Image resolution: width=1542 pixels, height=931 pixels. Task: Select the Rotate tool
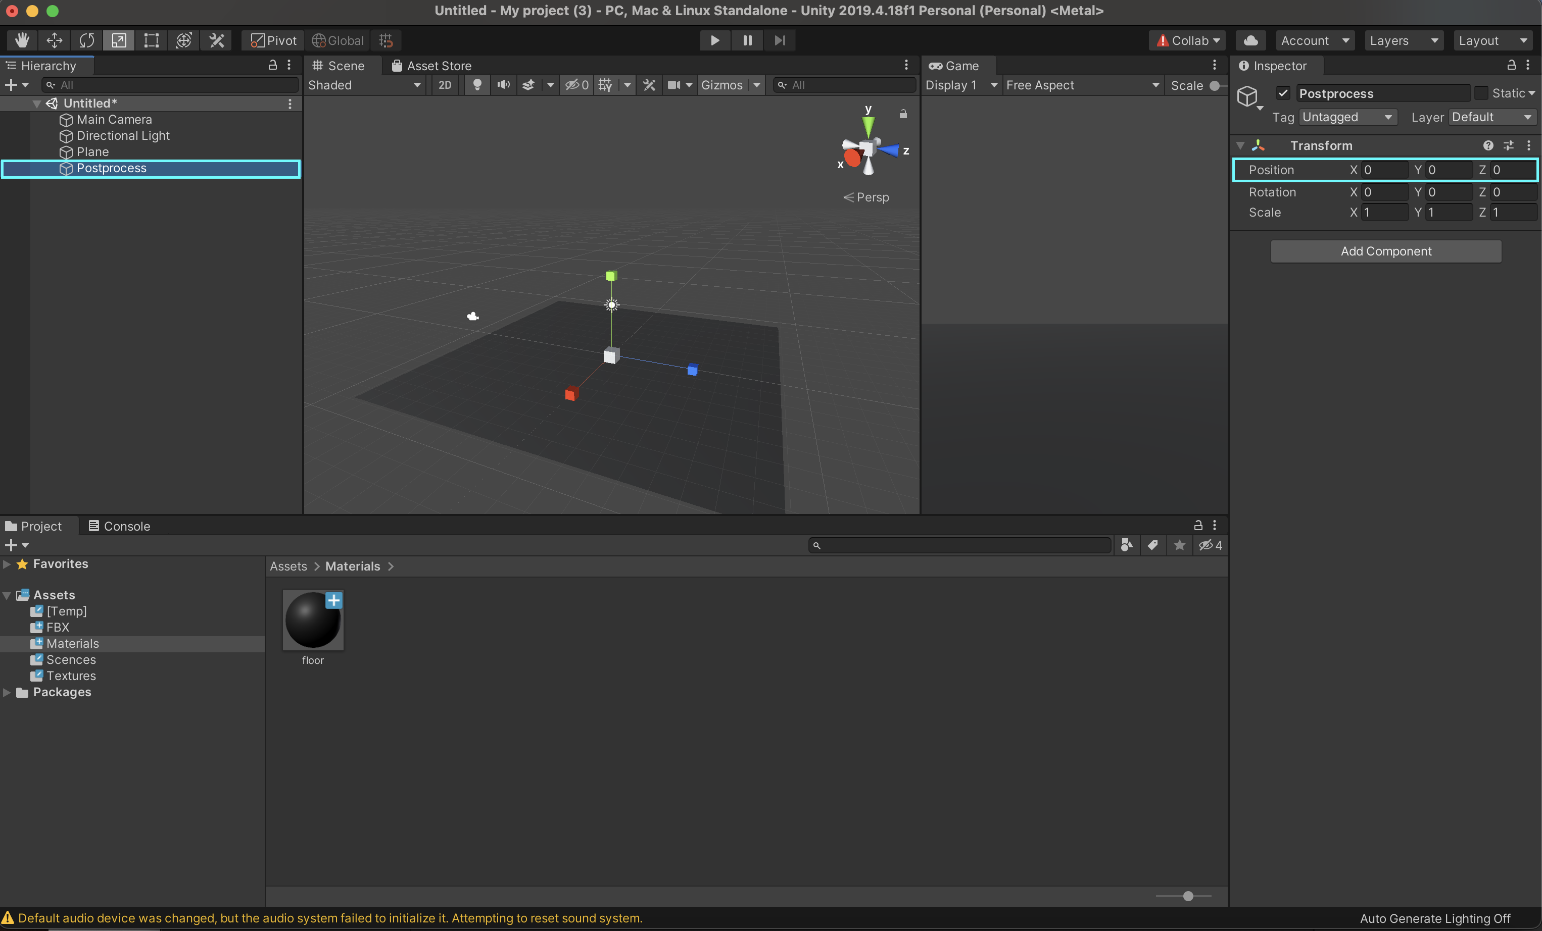coord(86,40)
